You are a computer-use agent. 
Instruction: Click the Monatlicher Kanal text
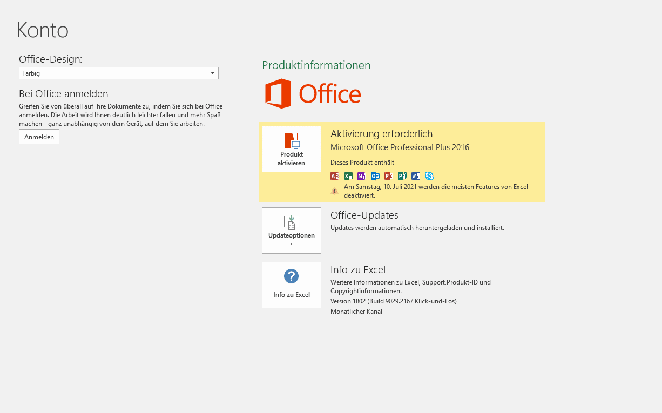(x=356, y=312)
